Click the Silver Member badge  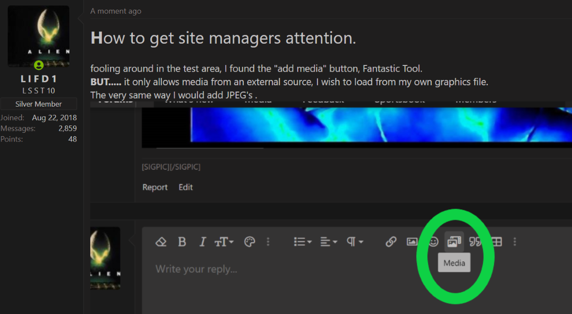(x=39, y=104)
